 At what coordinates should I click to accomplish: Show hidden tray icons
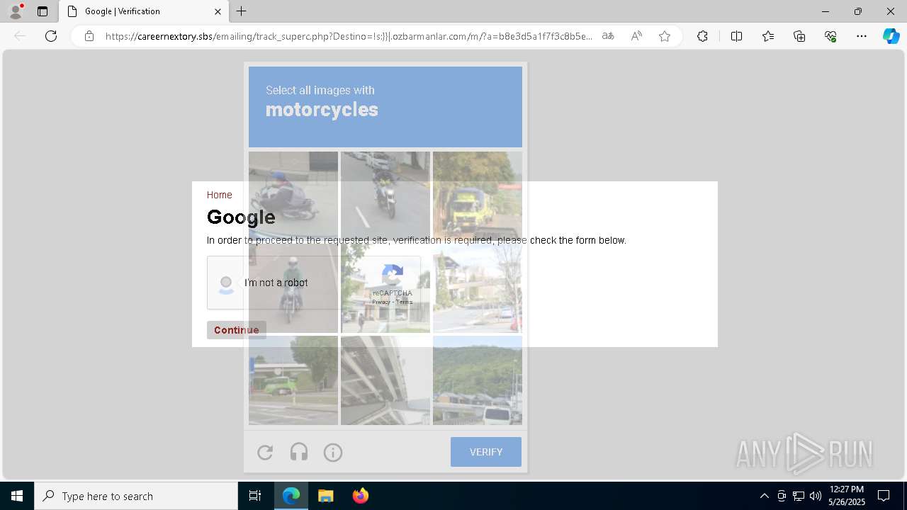(764, 496)
